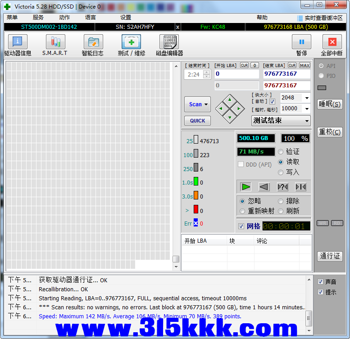Toggle the Sound (声音) checkbox

(321, 282)
